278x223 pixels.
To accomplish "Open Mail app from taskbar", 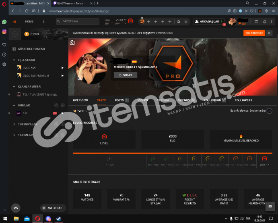I will coord(27,219).
